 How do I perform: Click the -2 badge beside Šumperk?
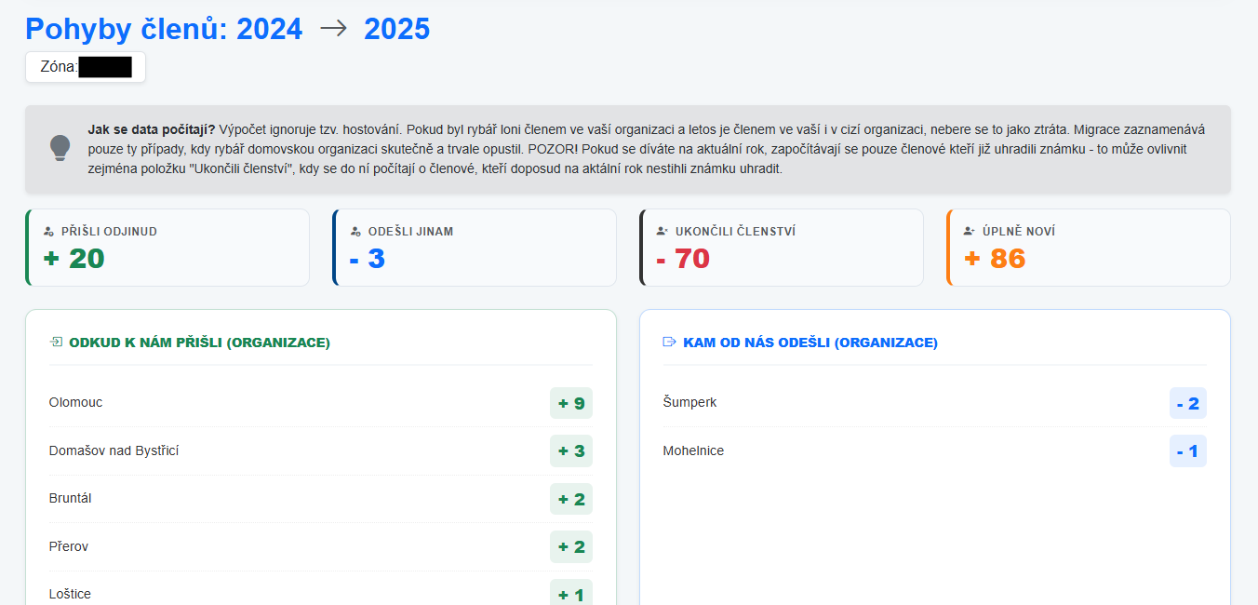pyautogui.click(x=1188, y=402)
